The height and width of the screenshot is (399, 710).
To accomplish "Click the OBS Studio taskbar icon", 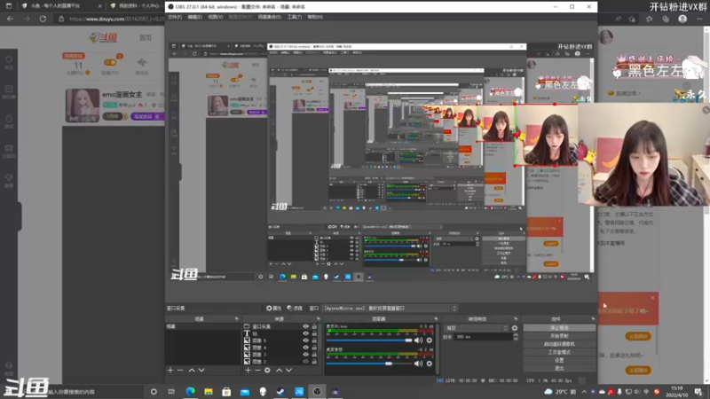I will point(317,391).
